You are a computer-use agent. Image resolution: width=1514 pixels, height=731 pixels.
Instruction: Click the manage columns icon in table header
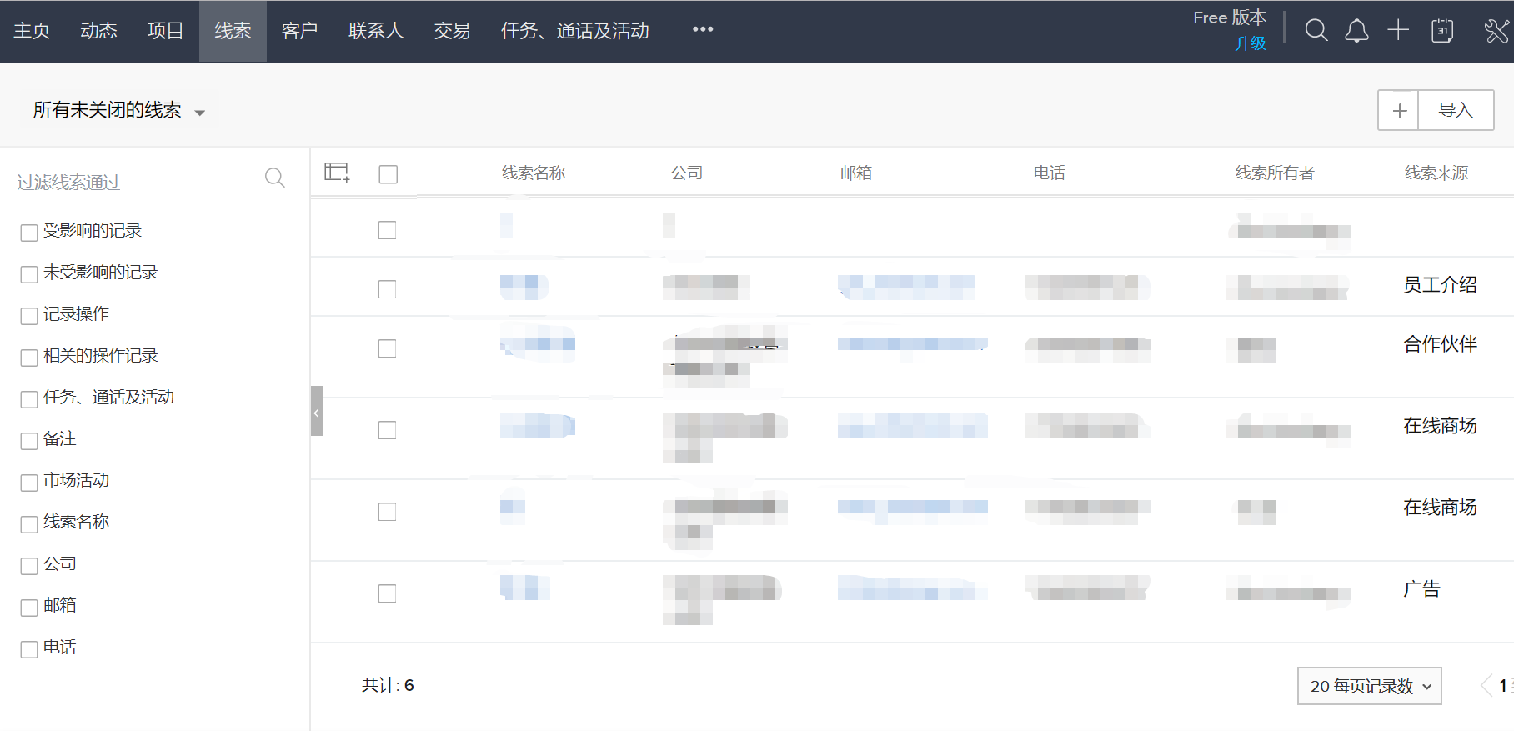337,173
